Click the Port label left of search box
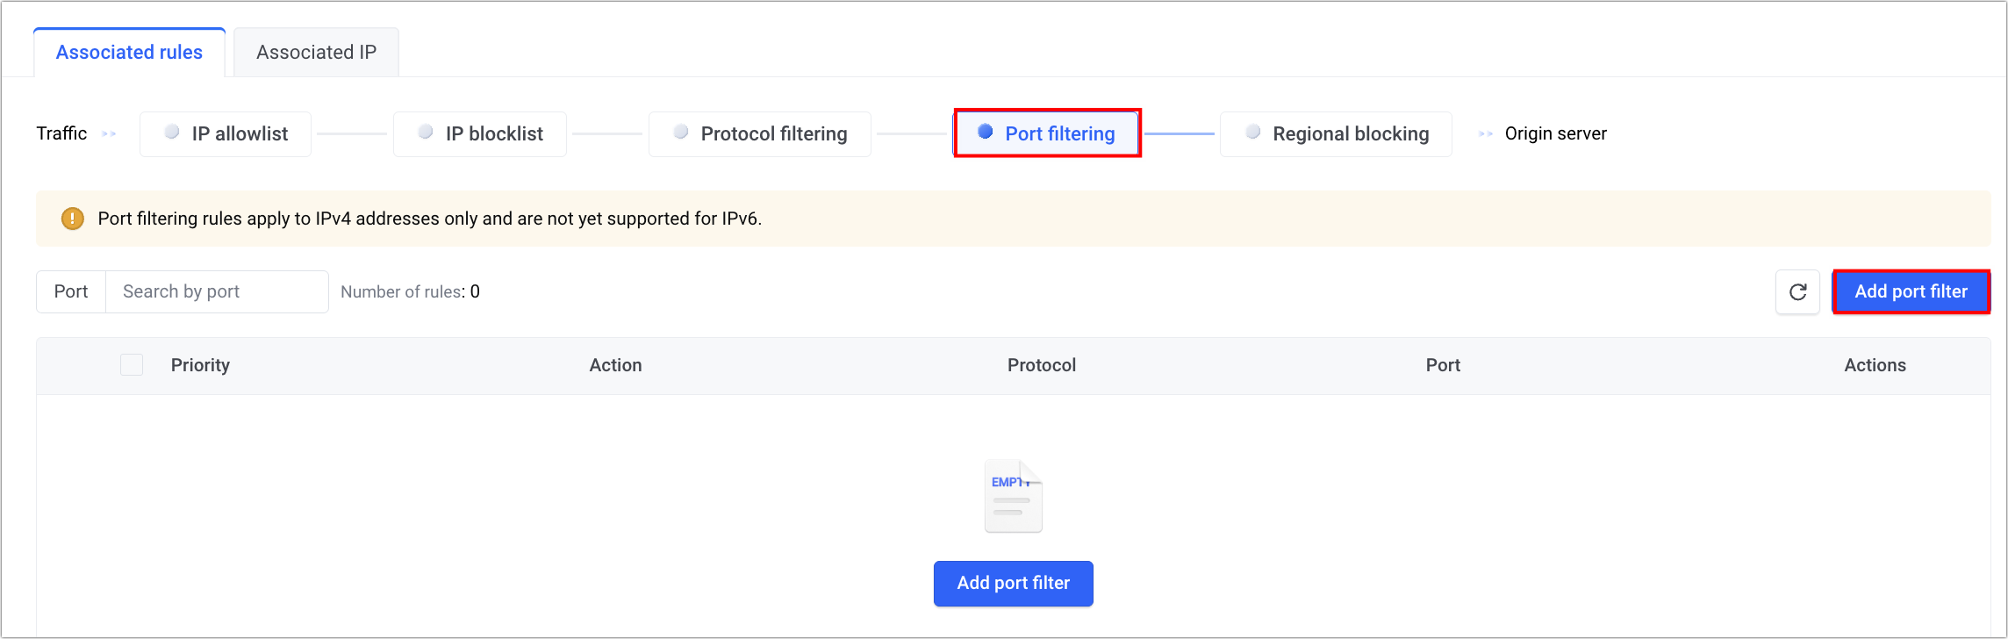 click(71, 292)
